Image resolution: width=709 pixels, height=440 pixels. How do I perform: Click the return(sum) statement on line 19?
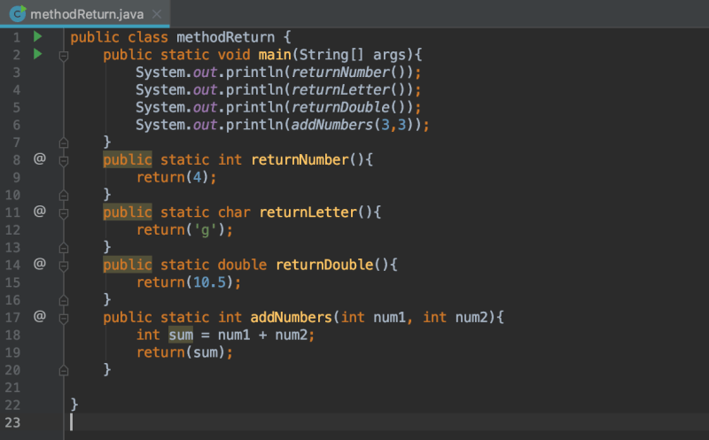click(x=184, y=352)
